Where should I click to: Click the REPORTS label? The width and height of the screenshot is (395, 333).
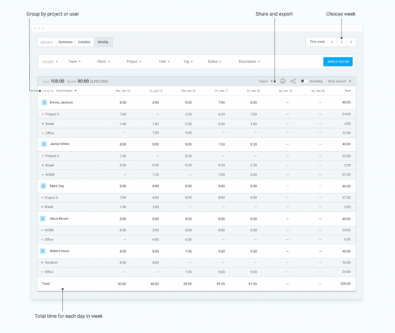coord(47,42)
